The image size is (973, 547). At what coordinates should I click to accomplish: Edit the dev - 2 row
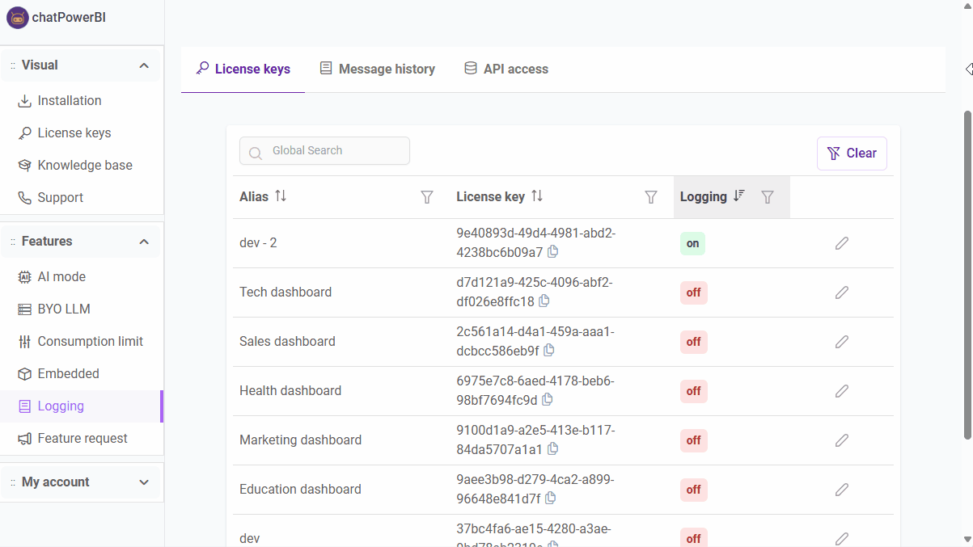click(x=842, y=243)
